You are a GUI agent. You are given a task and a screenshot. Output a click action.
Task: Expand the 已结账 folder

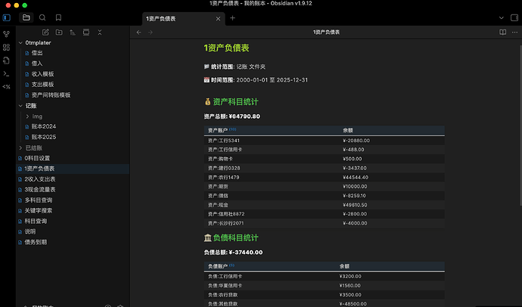pyautogui.click(x=20, y=148)
